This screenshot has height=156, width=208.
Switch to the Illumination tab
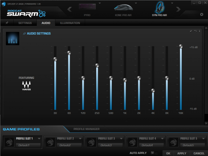70,23
